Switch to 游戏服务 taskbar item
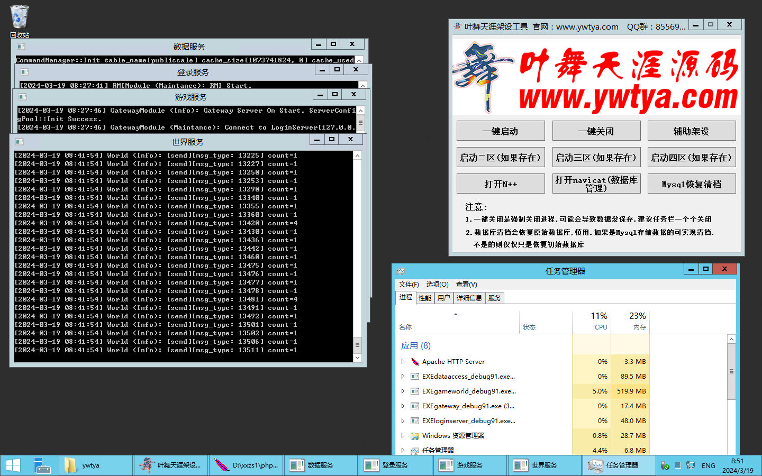 470,465
